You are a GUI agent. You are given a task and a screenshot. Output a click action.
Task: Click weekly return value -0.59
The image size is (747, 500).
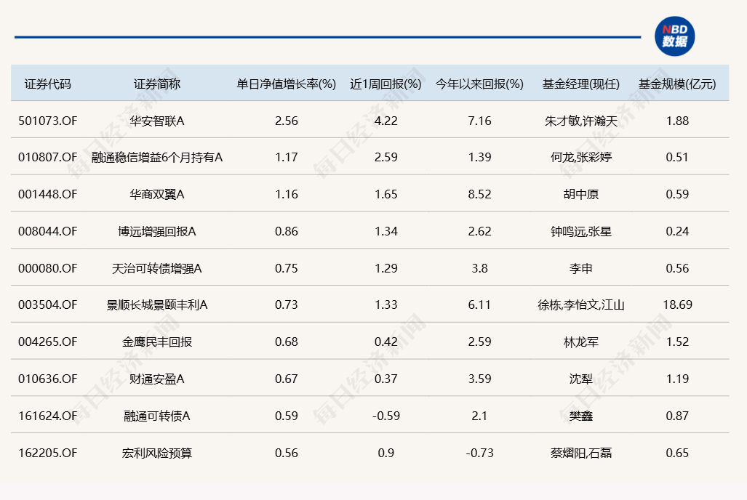pyautogui.click(x=386, y=416)
